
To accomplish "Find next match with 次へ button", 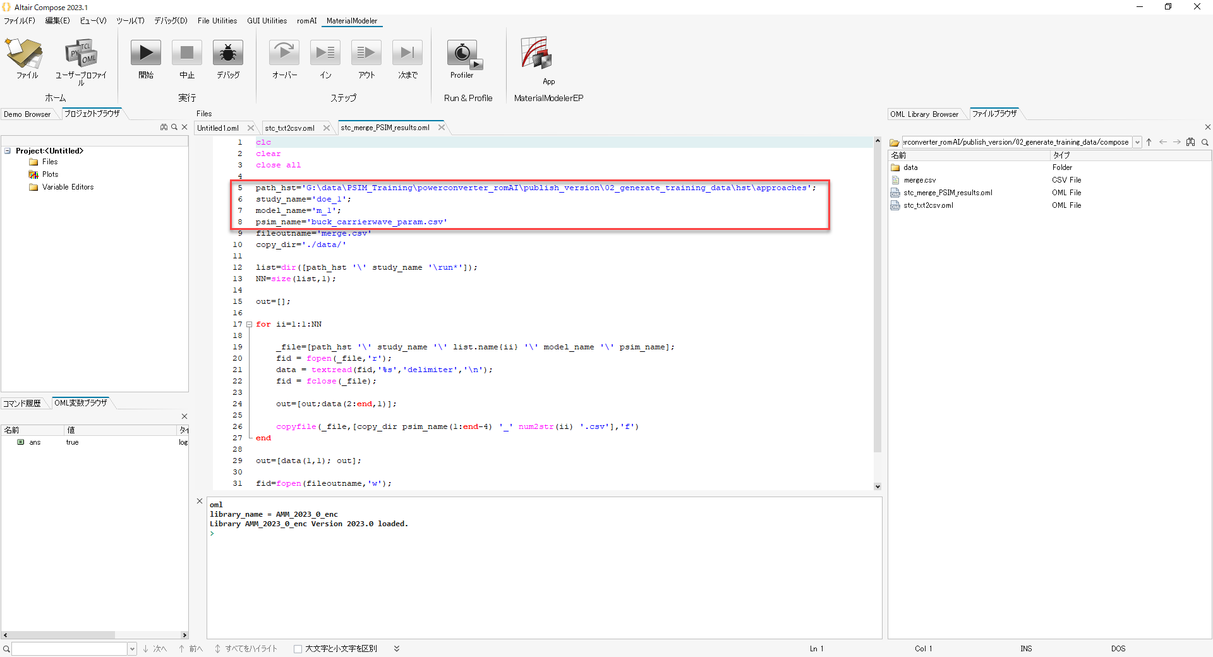I will tap(154, 649).
